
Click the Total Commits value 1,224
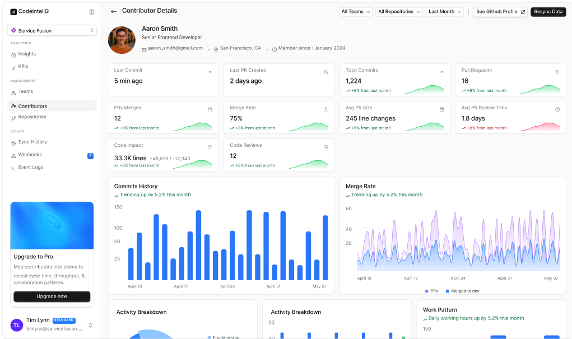[354, 81]
